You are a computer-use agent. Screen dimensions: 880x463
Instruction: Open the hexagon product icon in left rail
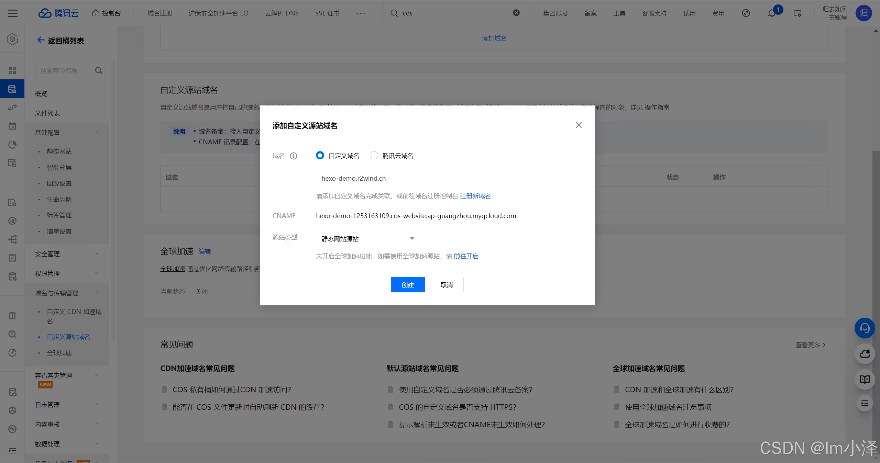pyautogui.click(x=12, y=39)
